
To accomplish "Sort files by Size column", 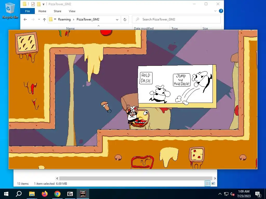I will click(x=205, y=28).
